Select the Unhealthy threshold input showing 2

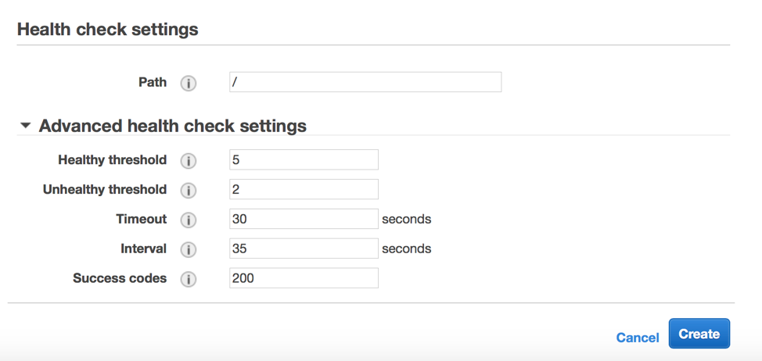click(304, 189)
